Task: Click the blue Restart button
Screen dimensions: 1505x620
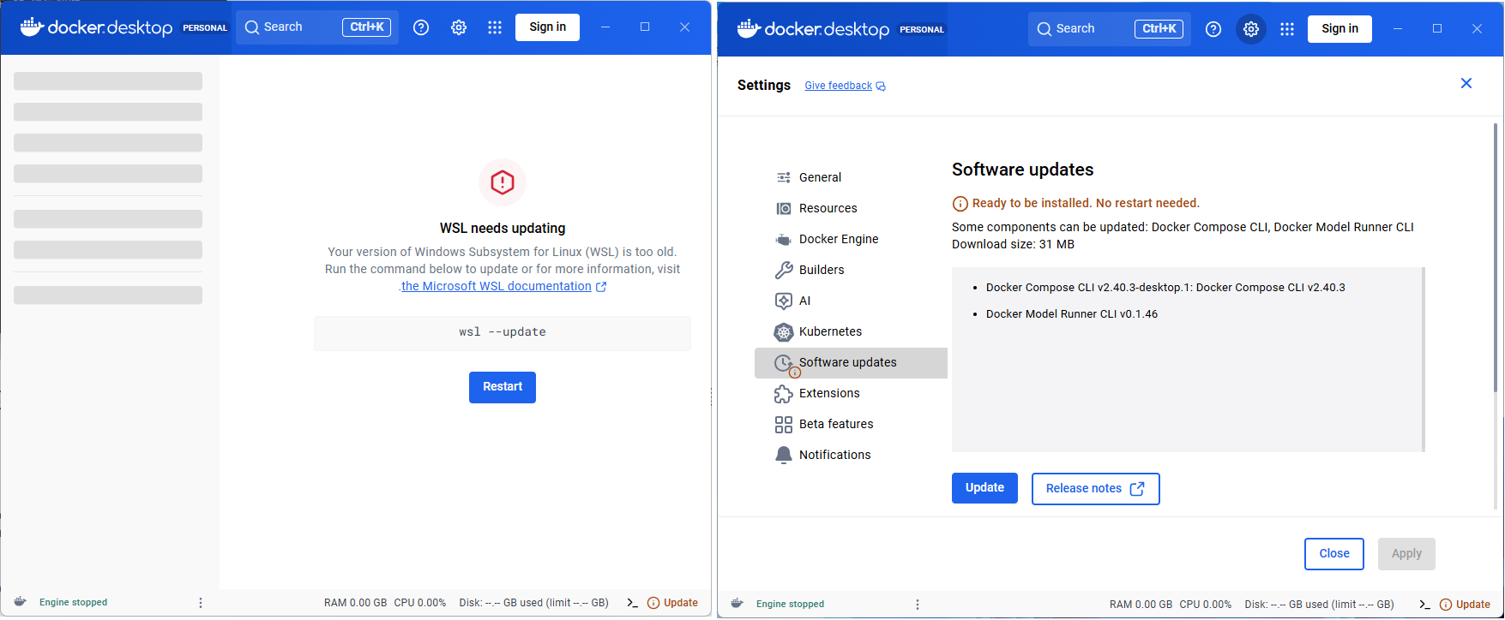Action: 503,387
